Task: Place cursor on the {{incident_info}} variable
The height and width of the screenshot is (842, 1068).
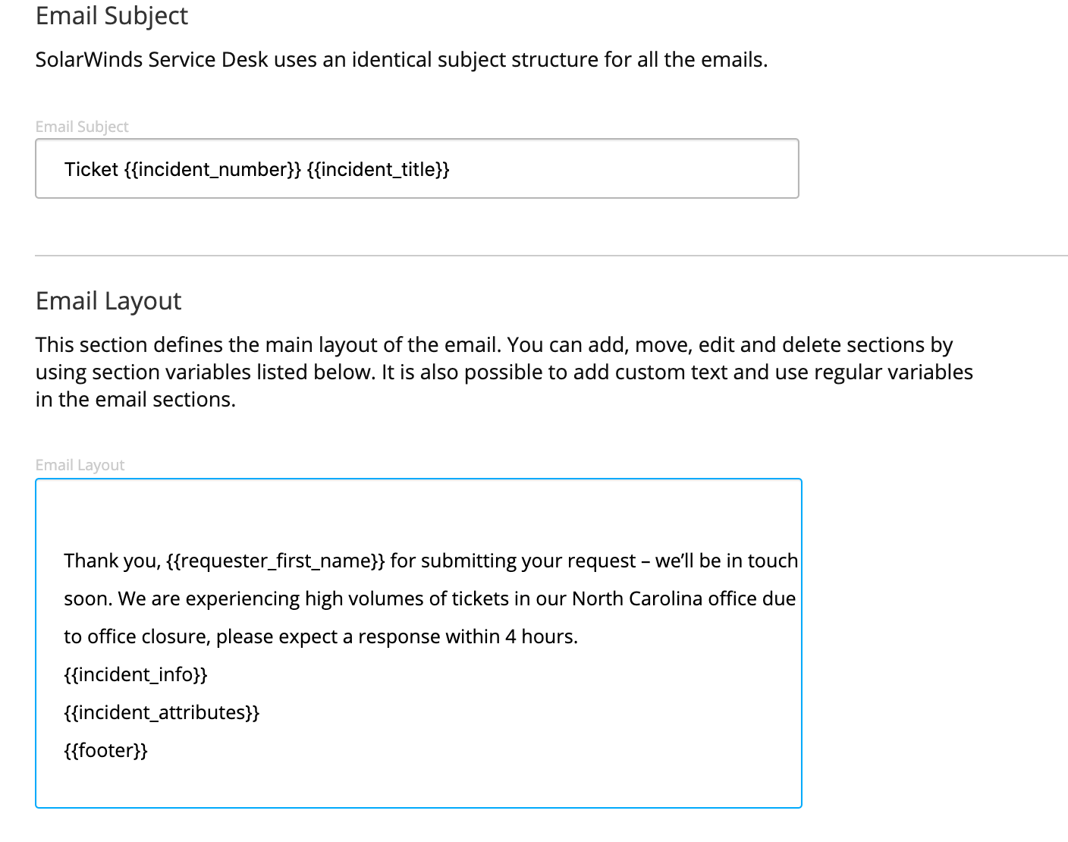Action: pos(137,674)
